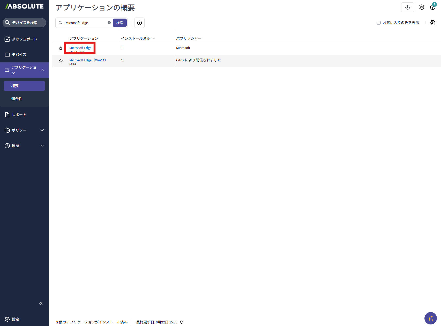Screen dimensions: 441x326
Task: Open the AI assistant sparkle button
Action: tap(431, 318)
